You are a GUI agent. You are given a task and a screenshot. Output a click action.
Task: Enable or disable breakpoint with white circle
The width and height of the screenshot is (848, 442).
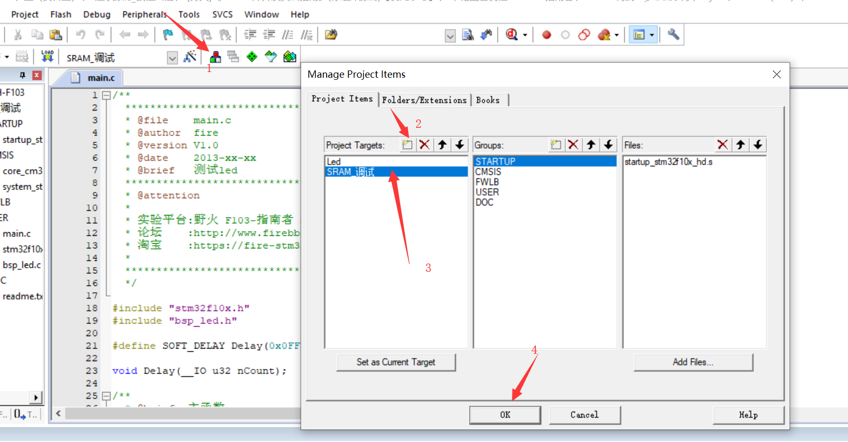[x=565, y=35]
